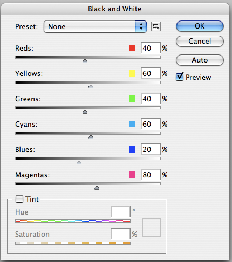Click the empty tint color preview box
The image size is (232, 262).
[152, 227]
